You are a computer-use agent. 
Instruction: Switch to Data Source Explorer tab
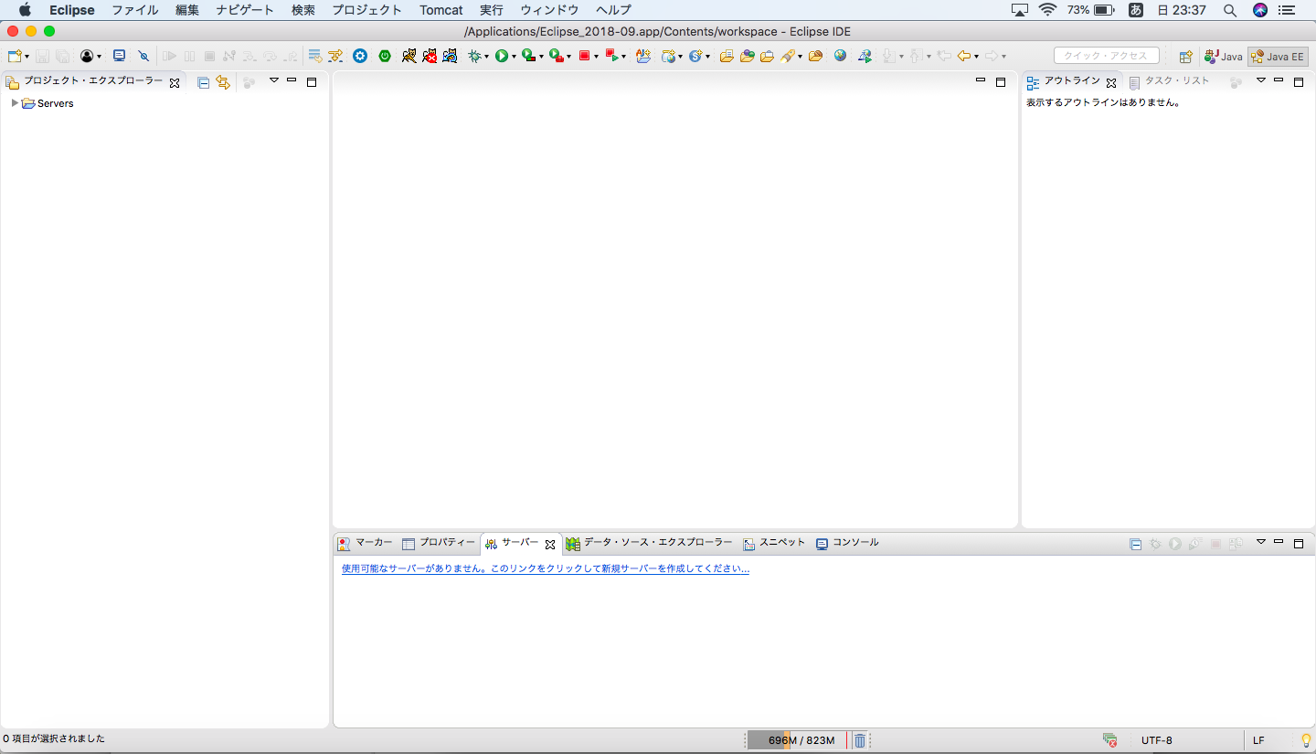[x=649, y=543]
